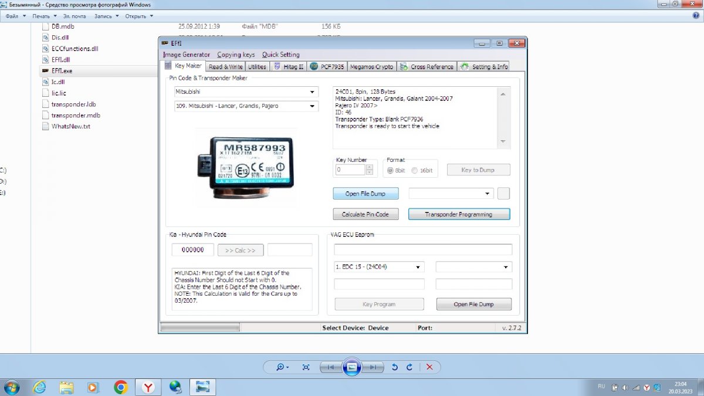Click the Photo Viewer zoom magnifier icon
Screen dimensions: 704x396
pos(282,367)
